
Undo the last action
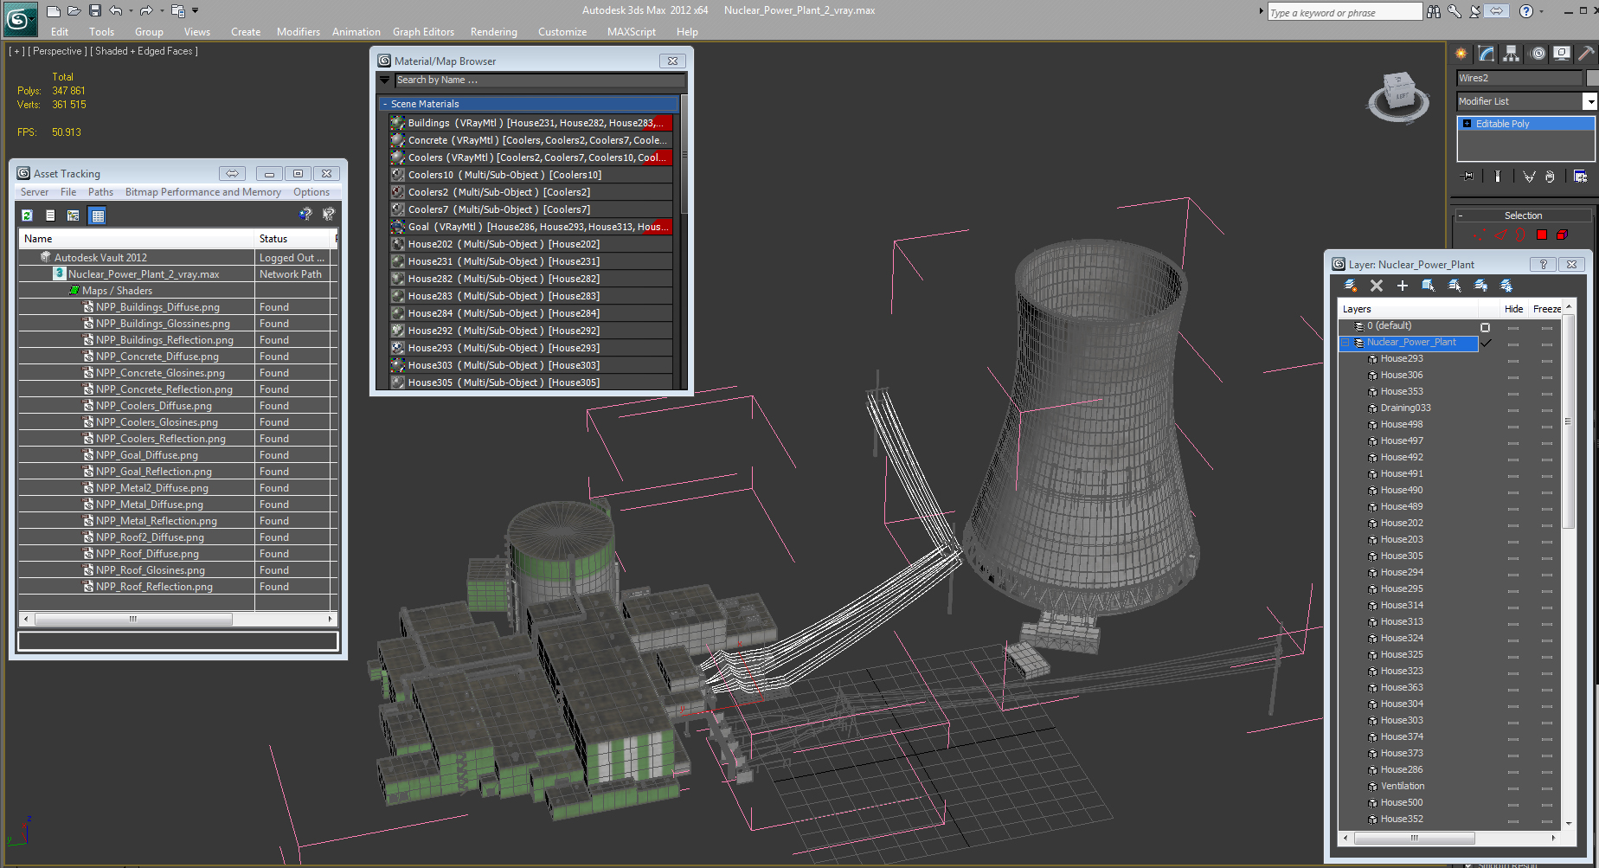pos(116,11)
